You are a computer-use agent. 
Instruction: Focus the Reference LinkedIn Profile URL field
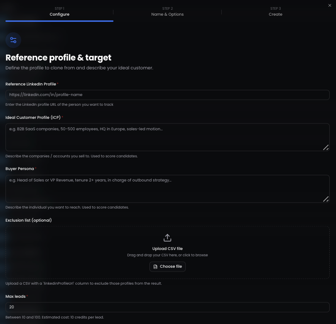coord(167,95)
